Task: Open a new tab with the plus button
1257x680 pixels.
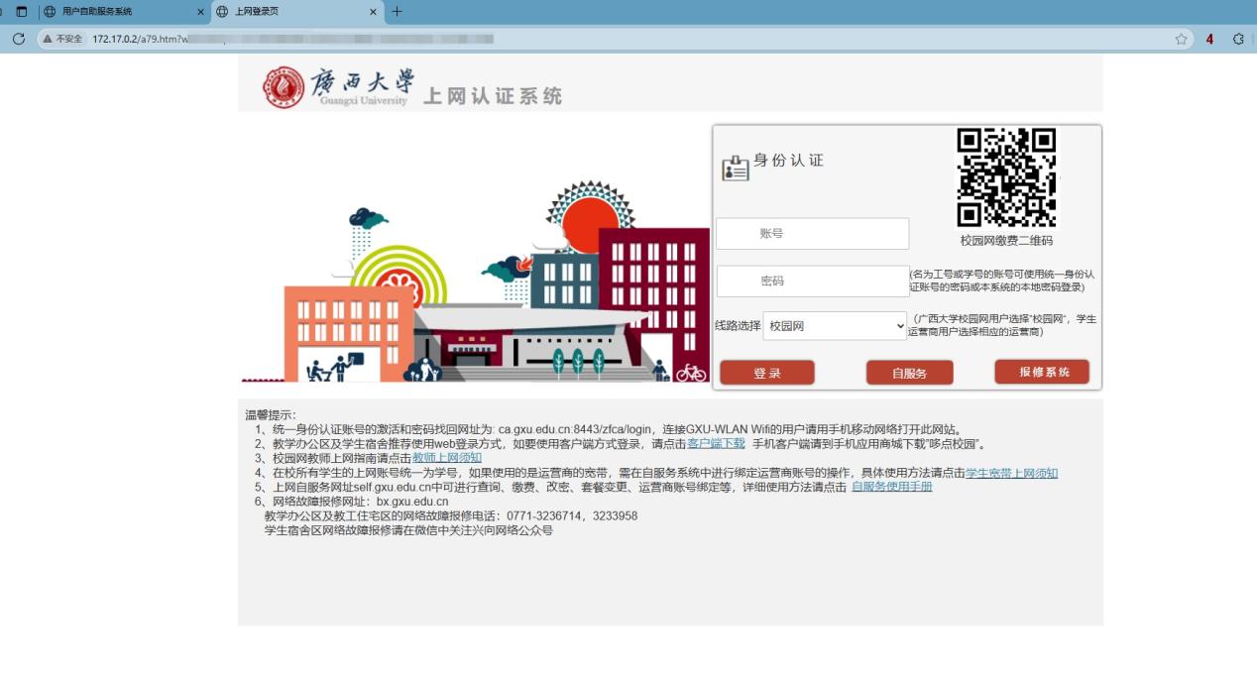Action: coord(398,12)
